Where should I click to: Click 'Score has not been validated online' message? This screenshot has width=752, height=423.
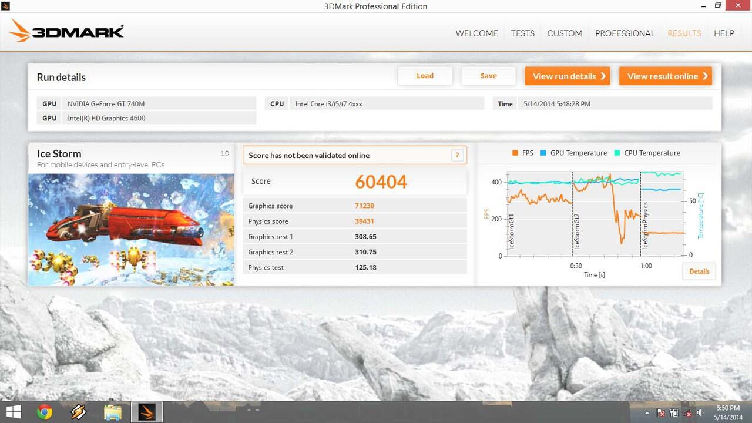point(309,155)
